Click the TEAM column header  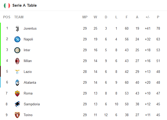pos(19,17)
